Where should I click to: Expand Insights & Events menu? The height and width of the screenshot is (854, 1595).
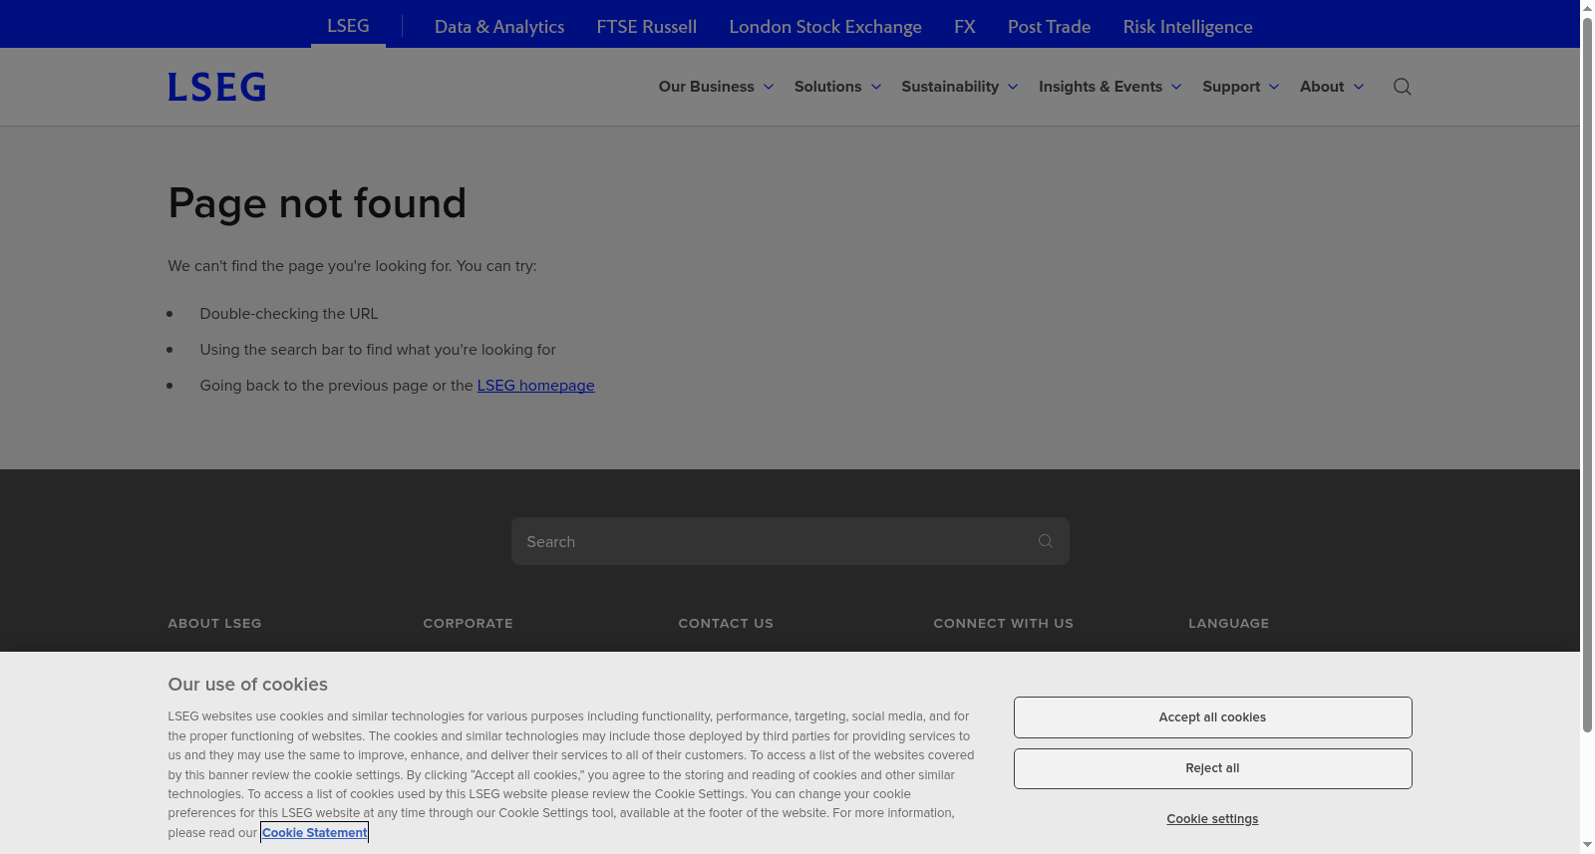click(x=1111, y=87)
